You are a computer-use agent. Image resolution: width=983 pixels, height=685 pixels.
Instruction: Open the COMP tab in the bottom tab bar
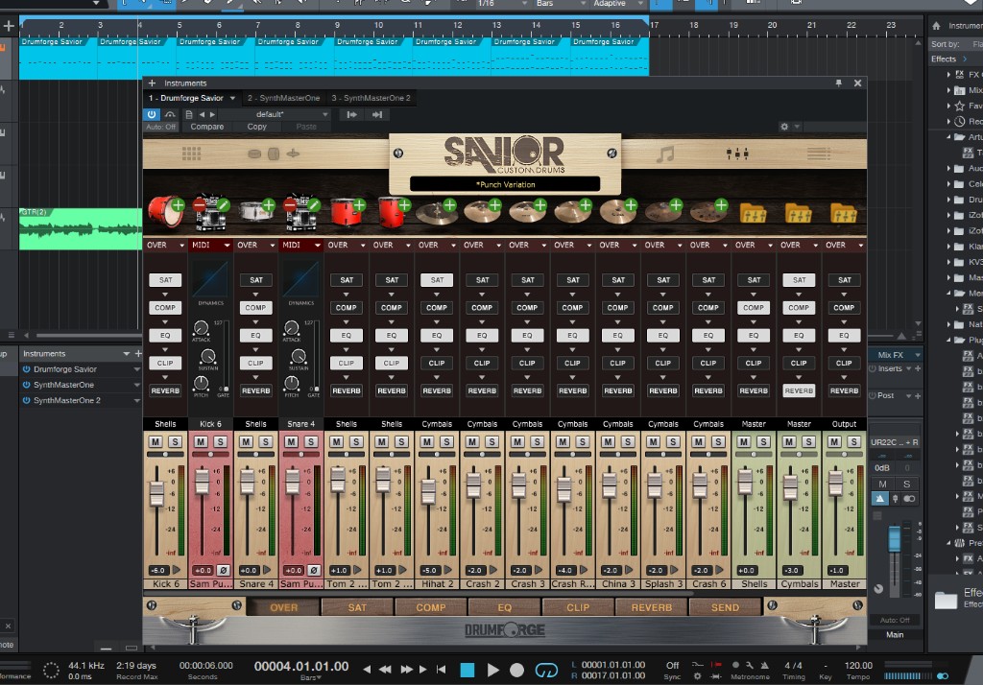tap(431, 607)
